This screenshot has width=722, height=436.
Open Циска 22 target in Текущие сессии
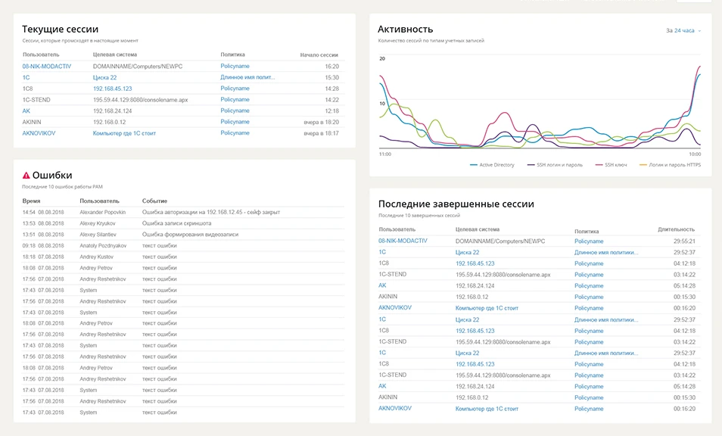(104, 77)
